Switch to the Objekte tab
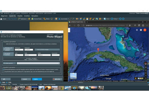The width and height of the screenshot is (149, 100). click(x=20, y=16)
